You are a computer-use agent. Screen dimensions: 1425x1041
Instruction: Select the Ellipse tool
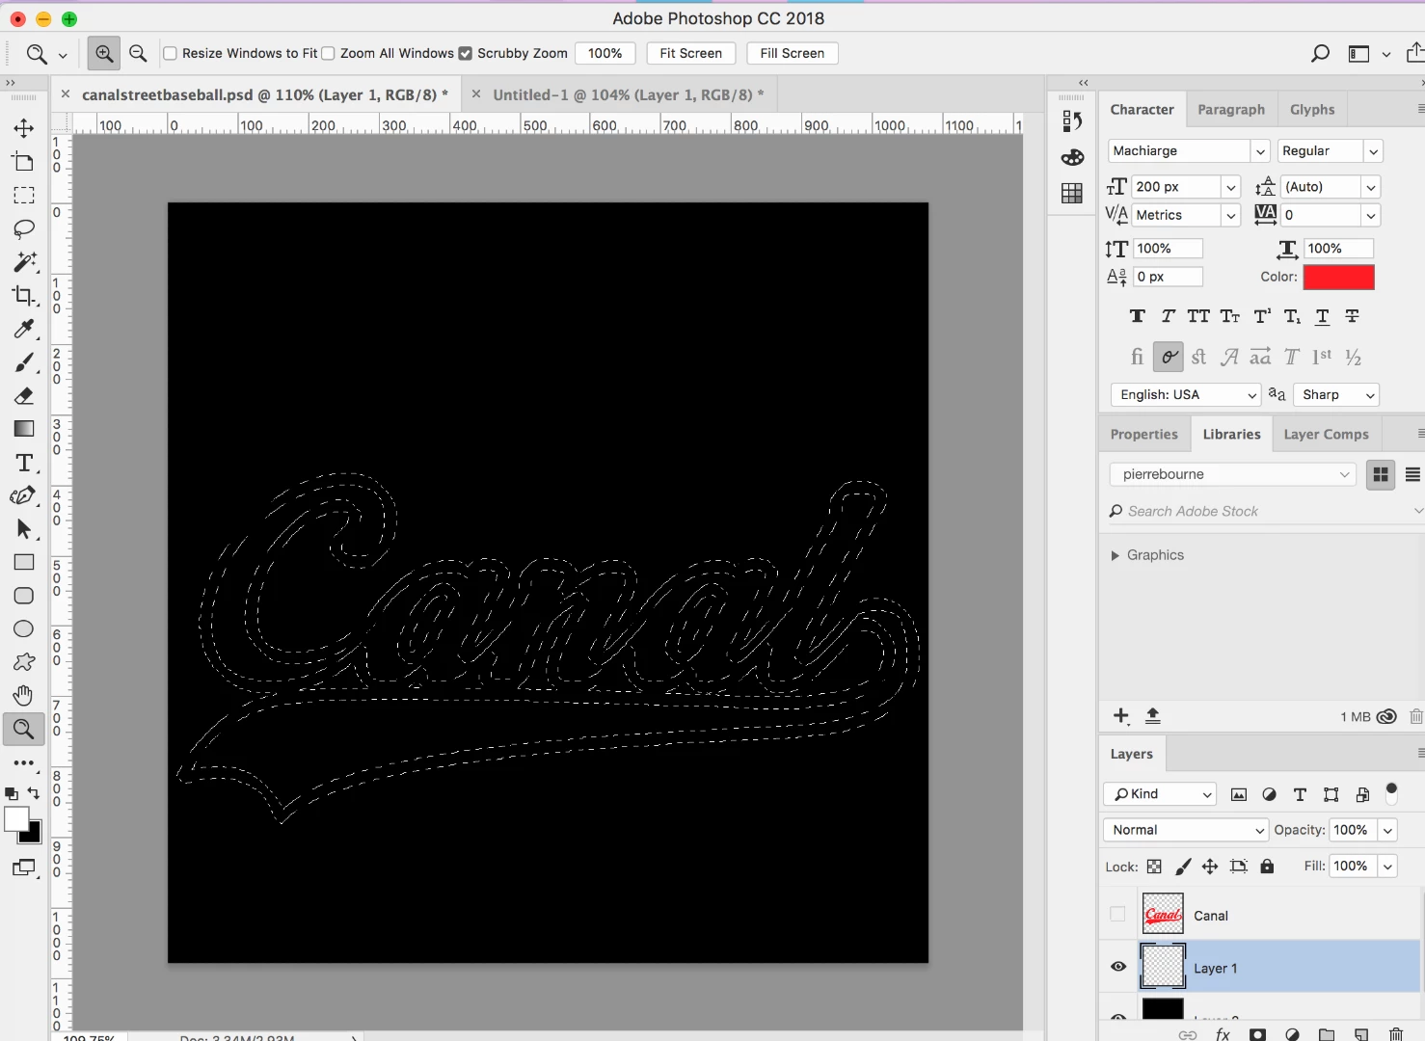coord(24,629)
